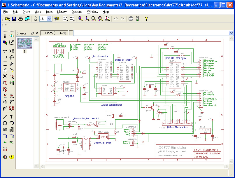This screenshot has height=178, width=235.
Task: Select the Move tool
Action: pyautogui.click(x=5, y=51)
